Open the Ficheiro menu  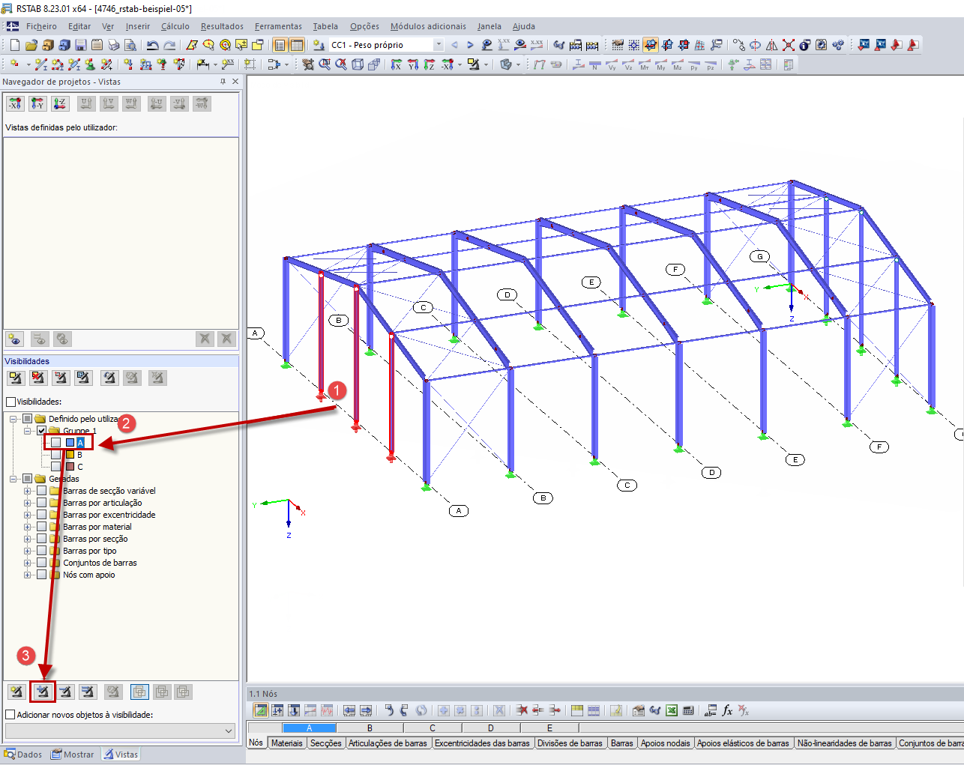tap(41, 26)
